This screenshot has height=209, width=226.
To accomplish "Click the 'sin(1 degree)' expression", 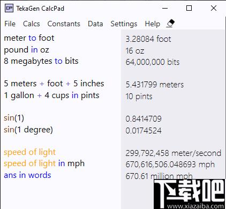I will pyautogui.click(x=28, y=130).
